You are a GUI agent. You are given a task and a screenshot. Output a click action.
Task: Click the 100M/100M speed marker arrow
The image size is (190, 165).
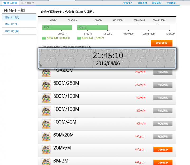[138, 24]
